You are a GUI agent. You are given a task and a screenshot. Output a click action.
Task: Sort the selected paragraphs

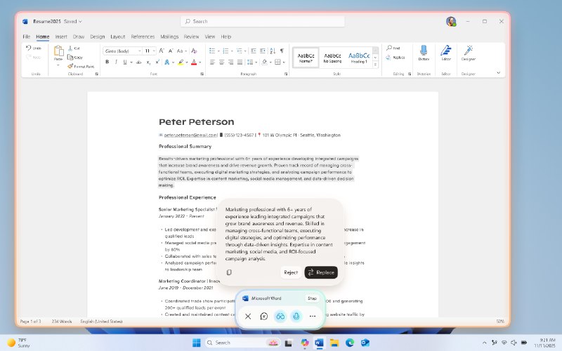pos(273,51)
